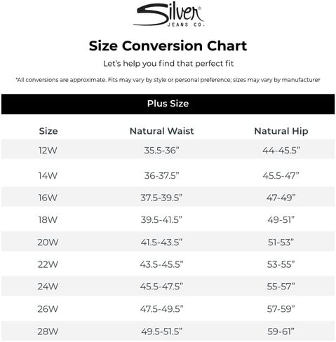Click the 20W size label
Image resolution: width=336 pixels, height=342 pixels.
tap(48, 242)
